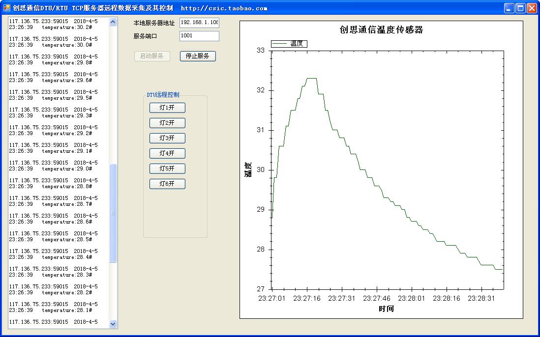
Task: Select the log entry temperature:30.0#
Action: pos(67,45)
